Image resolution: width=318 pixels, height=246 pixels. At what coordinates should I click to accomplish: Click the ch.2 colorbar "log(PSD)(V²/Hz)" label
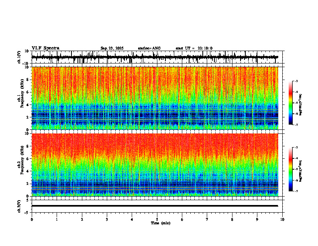(300, 171)
